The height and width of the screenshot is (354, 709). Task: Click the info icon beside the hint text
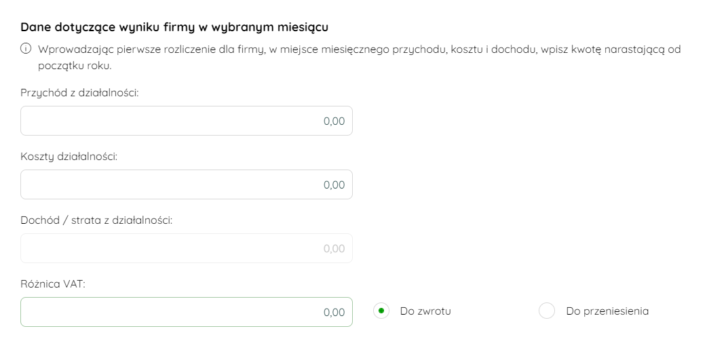[x=26, y=49]
